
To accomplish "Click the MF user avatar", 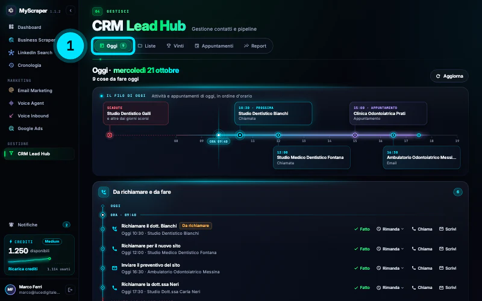I will [x=10, y=290].
